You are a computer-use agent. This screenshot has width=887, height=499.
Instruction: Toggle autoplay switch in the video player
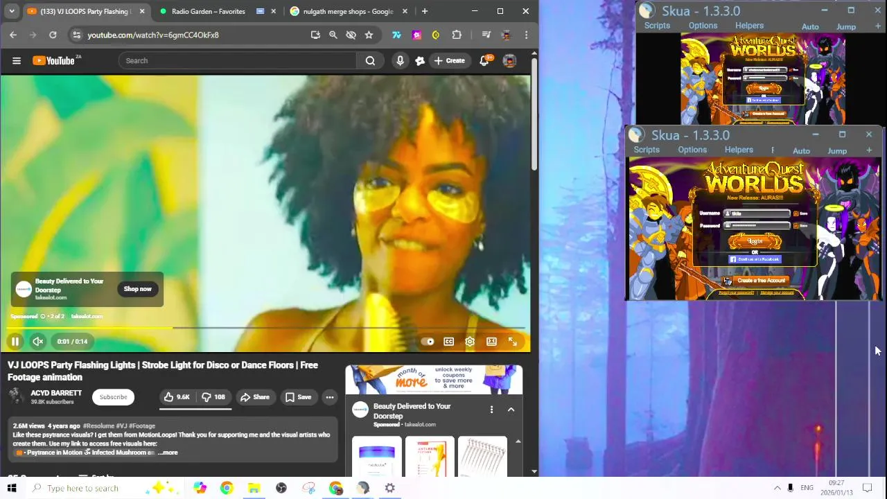[x=428, y=341]
